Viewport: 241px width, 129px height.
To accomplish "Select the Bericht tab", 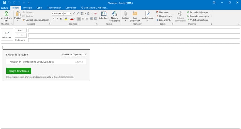I will click(16, 8).
